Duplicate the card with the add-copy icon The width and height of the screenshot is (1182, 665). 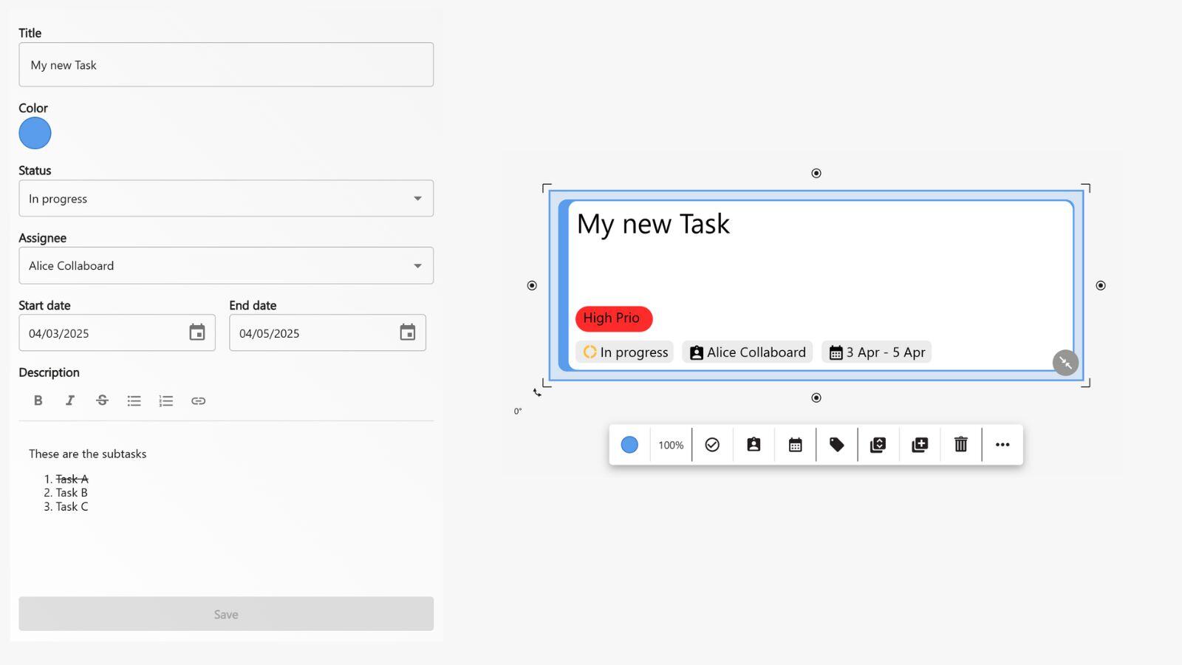coord(919,444)
